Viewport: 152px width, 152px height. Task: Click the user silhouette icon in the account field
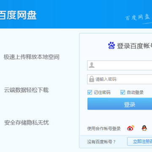(x=92, y=65)
